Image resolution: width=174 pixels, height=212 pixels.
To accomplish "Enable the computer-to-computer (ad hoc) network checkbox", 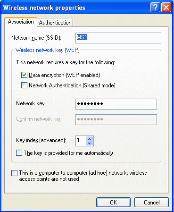I will pos(14,173).
